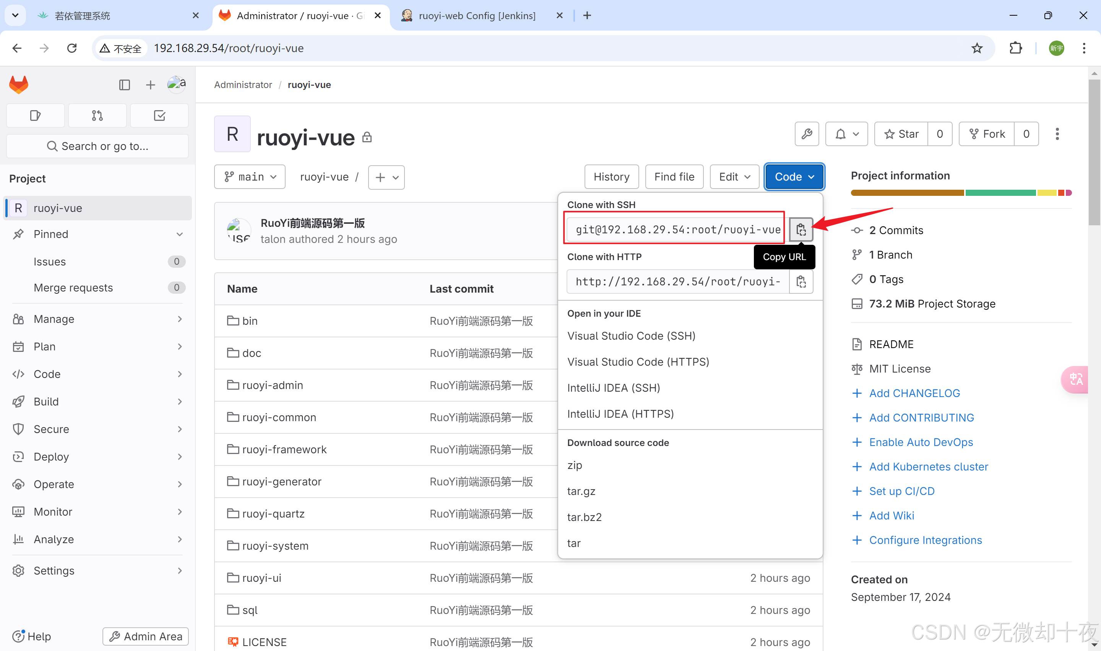
Task: Click the Search or go to field
Action: [97, 146]
